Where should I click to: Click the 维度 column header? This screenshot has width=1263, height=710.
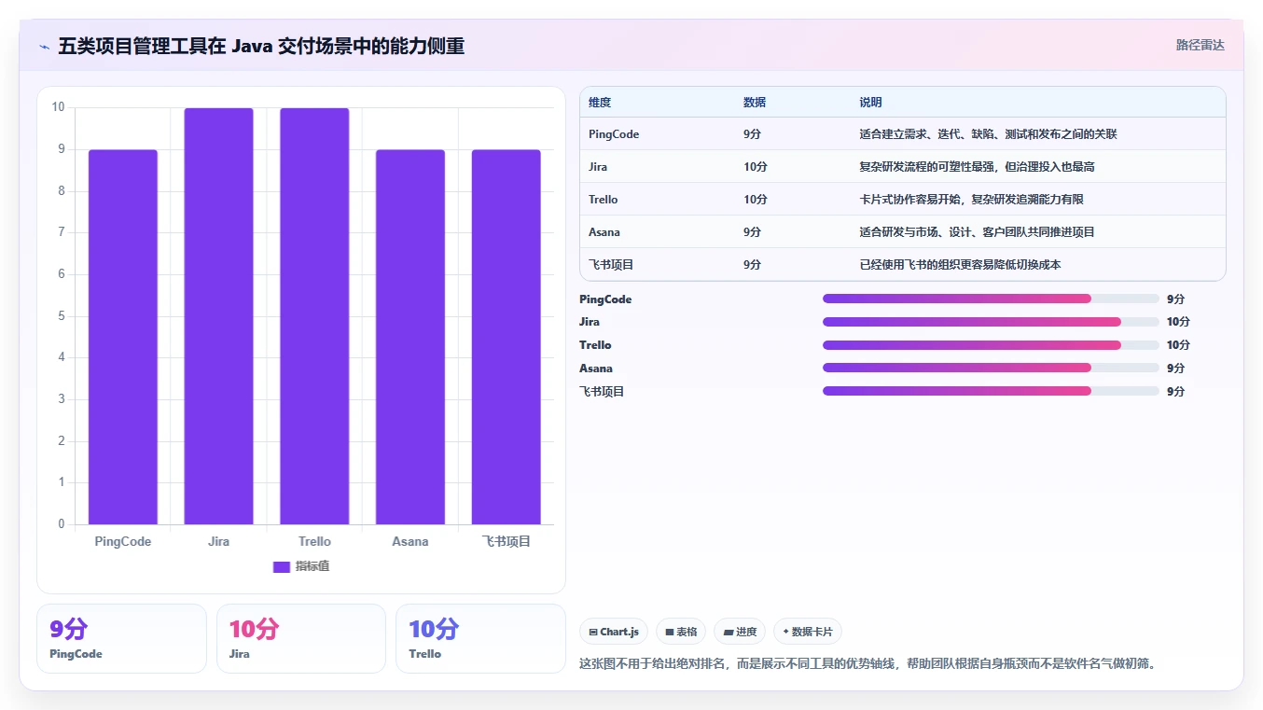click(x=600, y=103)
